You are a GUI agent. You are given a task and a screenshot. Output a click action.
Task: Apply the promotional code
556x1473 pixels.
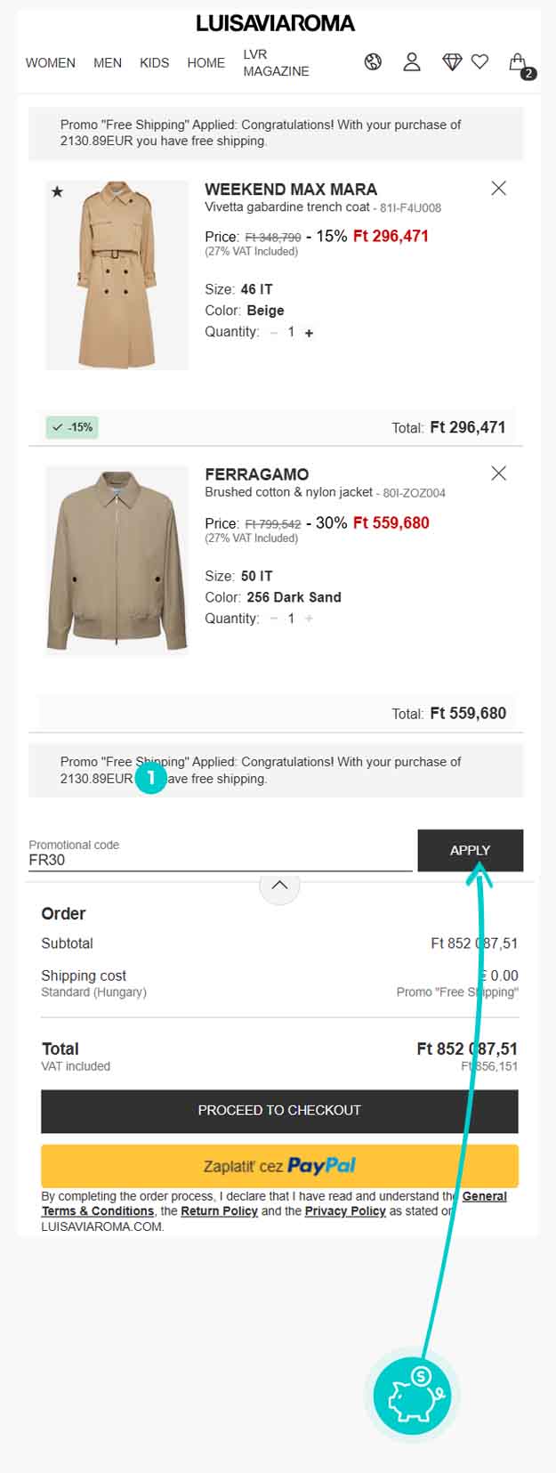coord(470,850)
